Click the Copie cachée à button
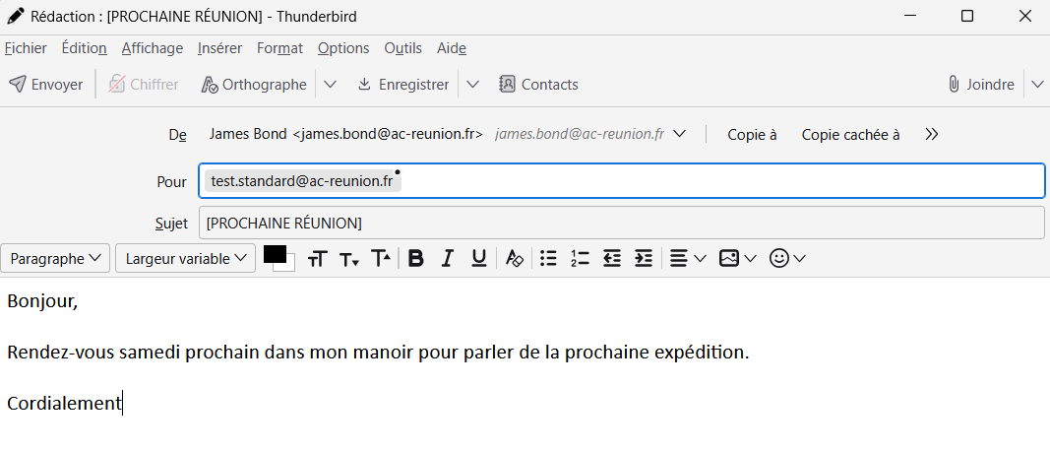Viewport: 1050px width, 451px height. click(850, 135)
